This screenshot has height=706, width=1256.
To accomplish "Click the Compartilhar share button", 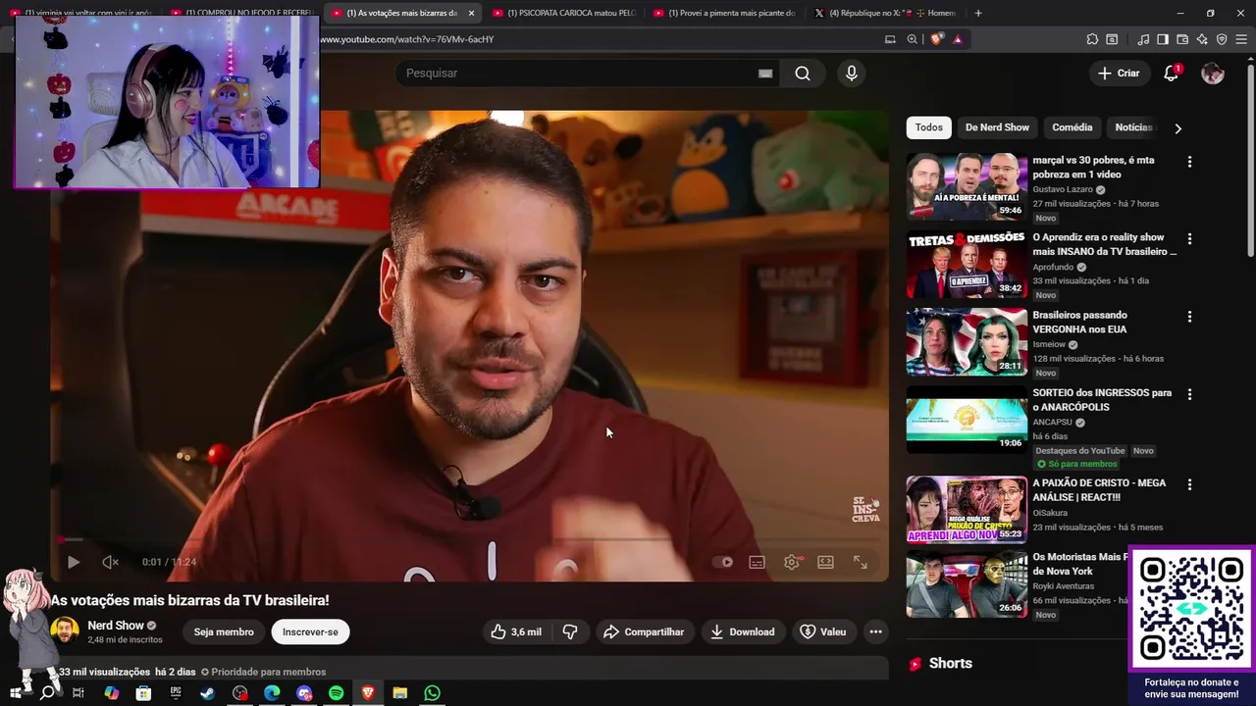I will (644, 631).
